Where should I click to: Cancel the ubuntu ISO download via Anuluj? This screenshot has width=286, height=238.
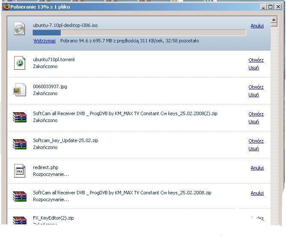(x=257, y=26)
